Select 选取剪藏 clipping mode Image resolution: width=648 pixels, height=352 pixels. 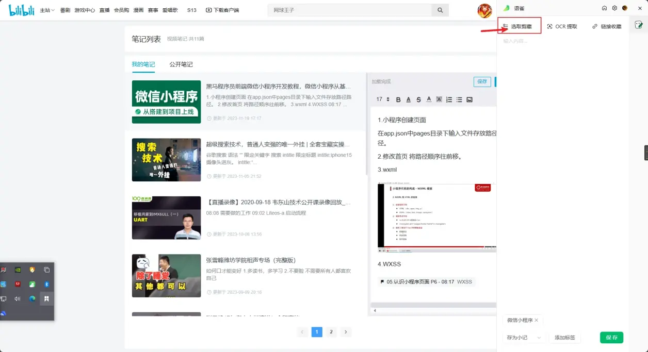[x=517, y=26]
